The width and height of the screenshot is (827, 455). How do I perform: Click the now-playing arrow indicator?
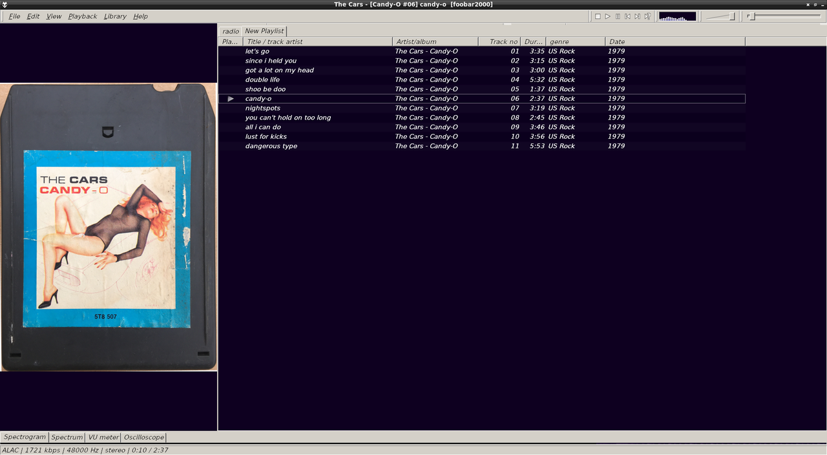click(231, 99)
